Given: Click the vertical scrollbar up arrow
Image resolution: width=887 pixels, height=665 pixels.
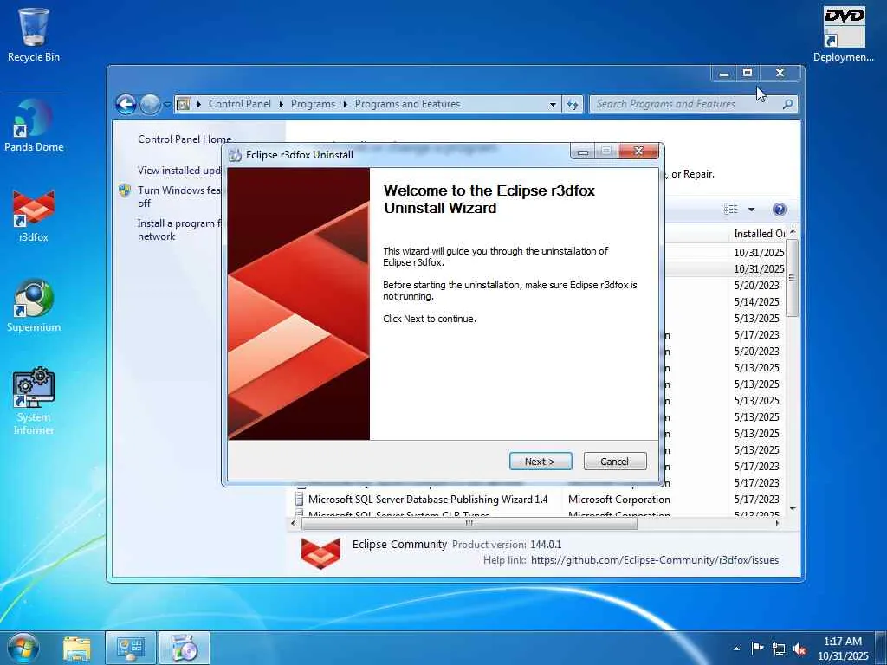Looking at the screenshot, I should 793,232.
